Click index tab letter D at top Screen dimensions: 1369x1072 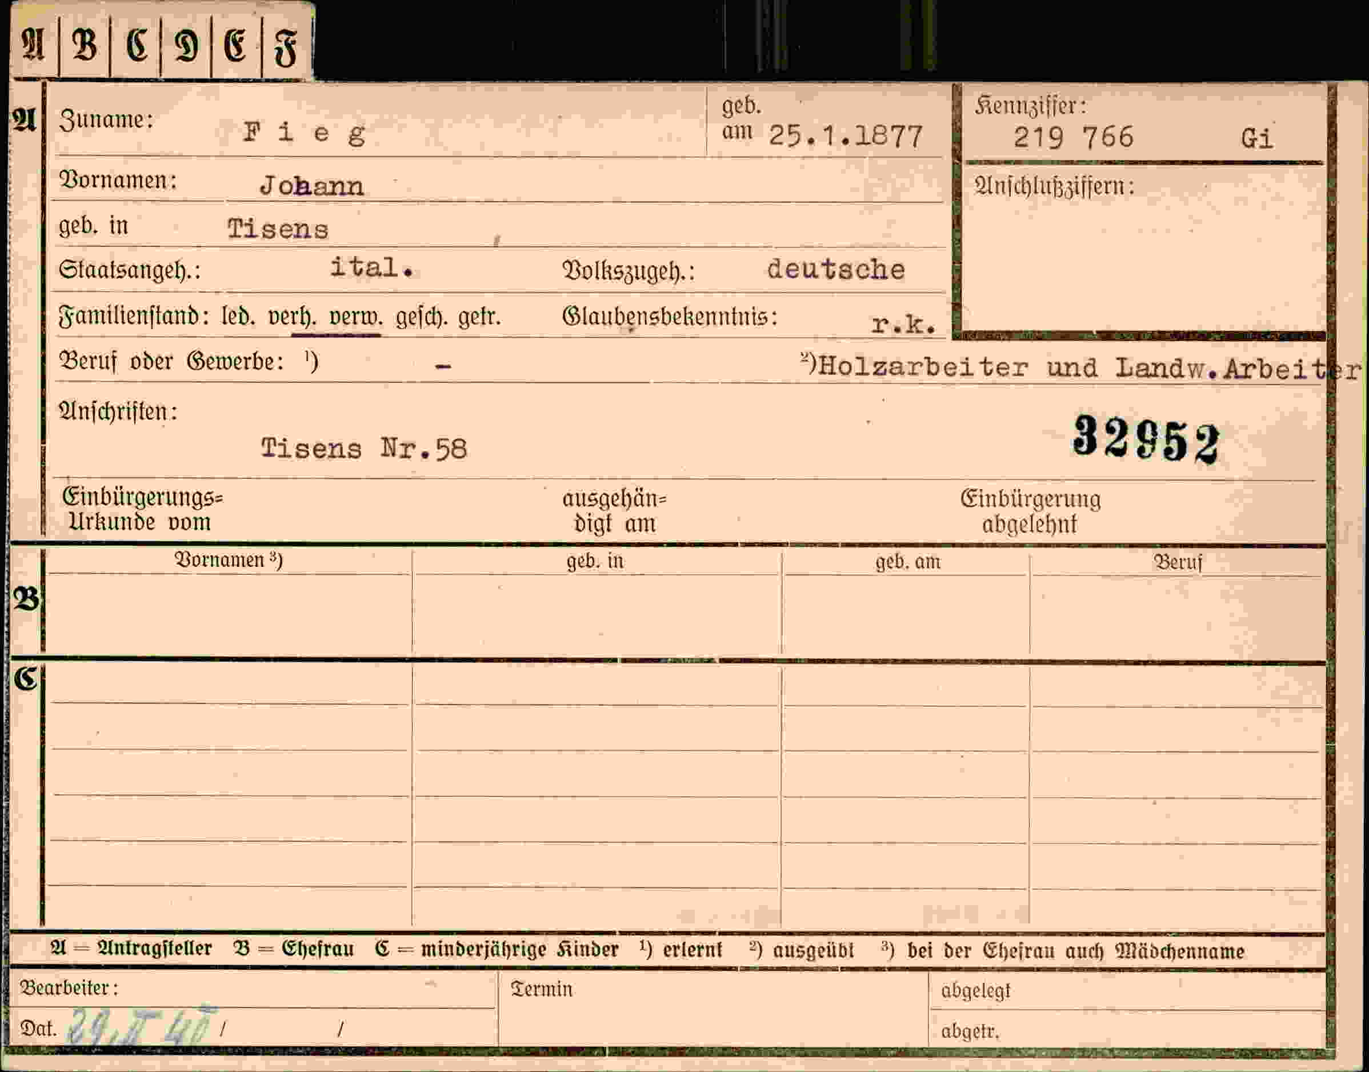point(186,46)
